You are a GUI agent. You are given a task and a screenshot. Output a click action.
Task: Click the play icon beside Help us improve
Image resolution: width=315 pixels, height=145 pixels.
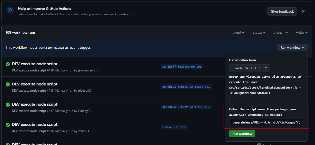(x=10, y=10)
